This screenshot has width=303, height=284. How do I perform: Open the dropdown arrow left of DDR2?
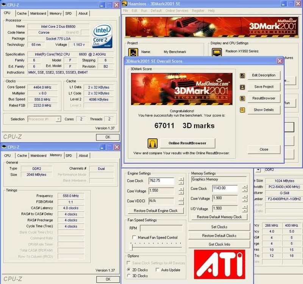click(x=258, y=170)
